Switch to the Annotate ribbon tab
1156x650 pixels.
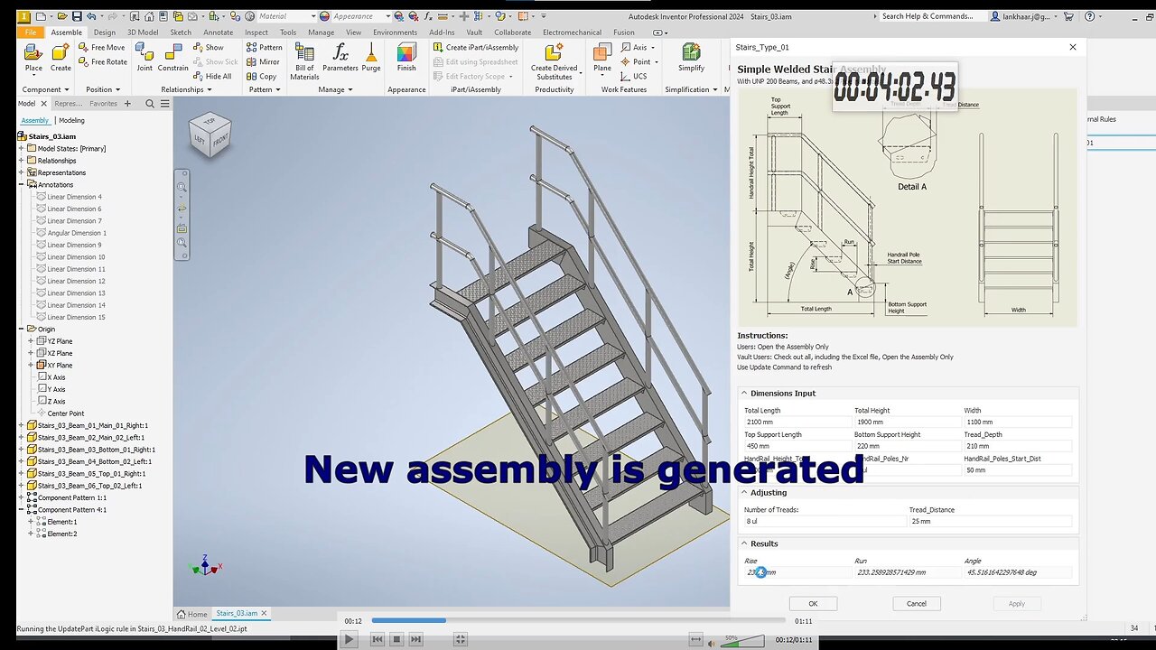(218, 32)
